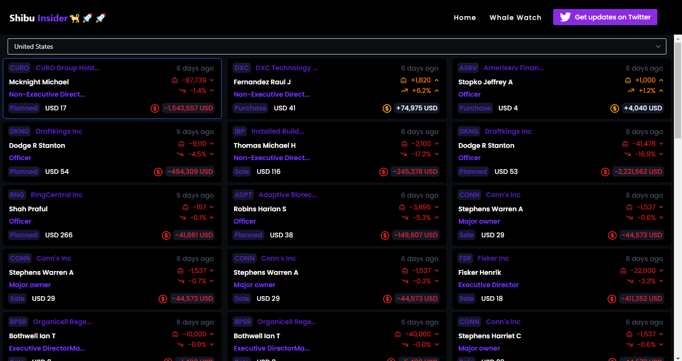
Task: Click the dollar coin icon beside -1,543,557 USD
Action: tap(155, 108)
